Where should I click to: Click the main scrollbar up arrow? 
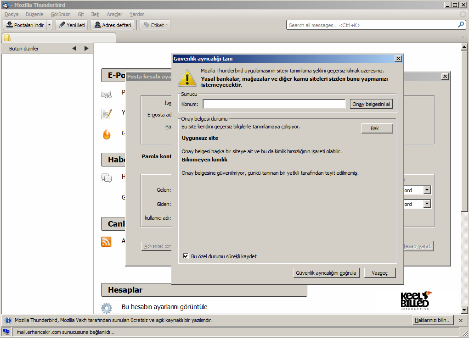click(x=464, y=47)
